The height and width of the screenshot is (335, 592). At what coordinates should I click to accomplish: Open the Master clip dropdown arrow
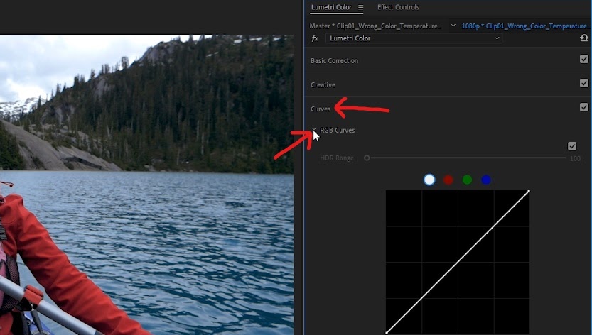click(453, 26)
